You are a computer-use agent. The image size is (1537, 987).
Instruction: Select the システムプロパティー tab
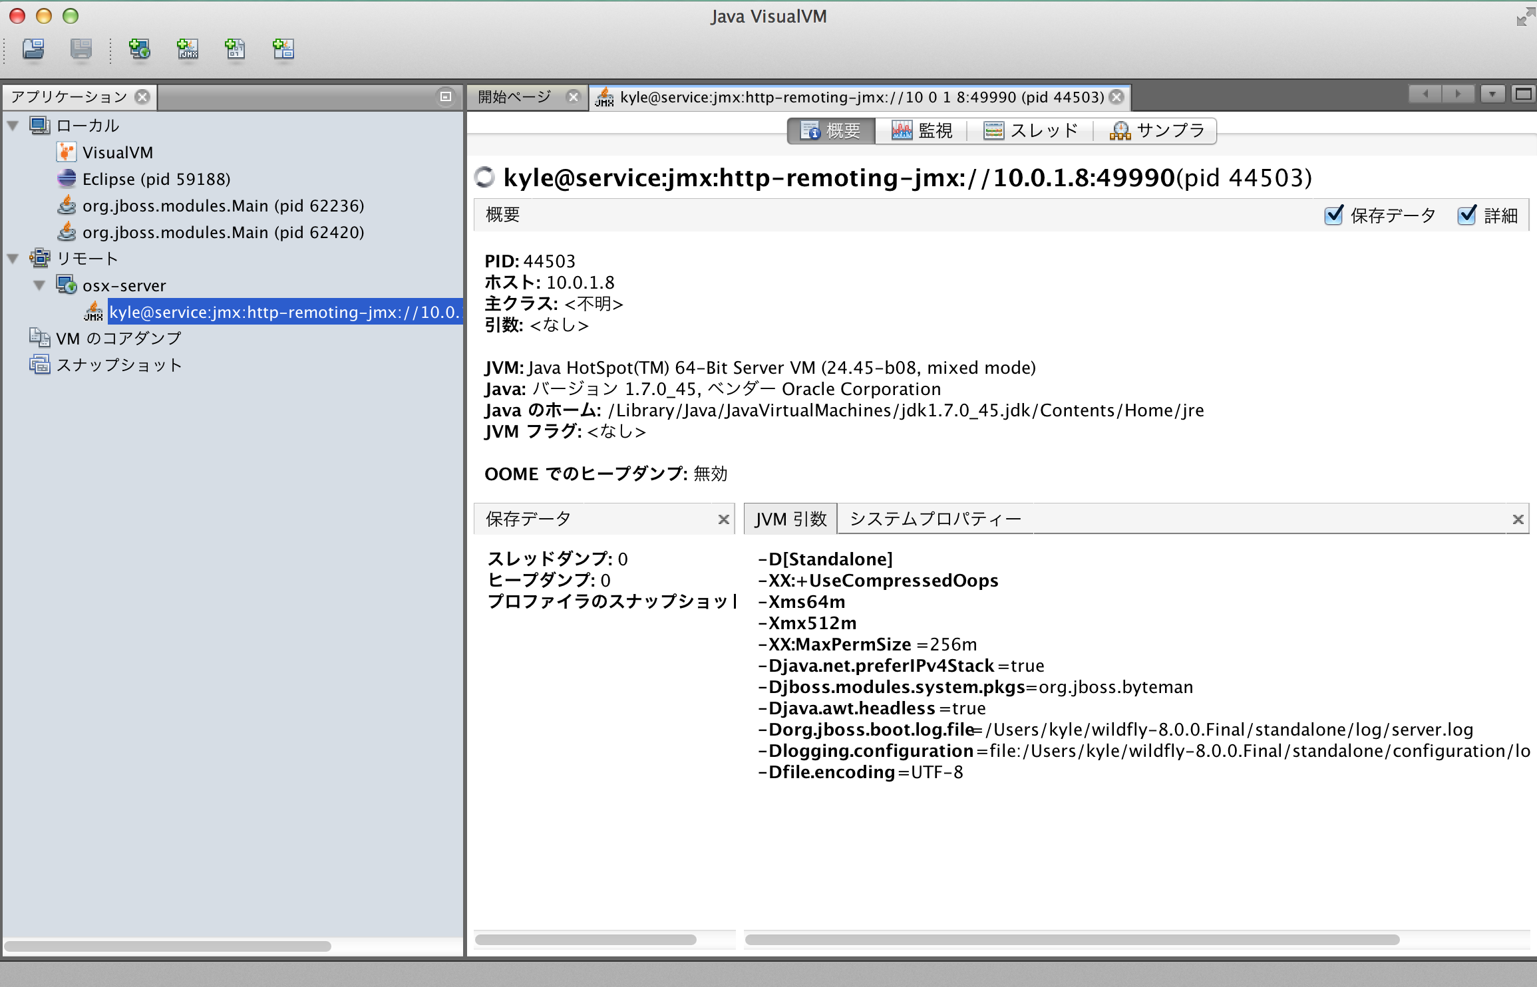pos(936,519)
